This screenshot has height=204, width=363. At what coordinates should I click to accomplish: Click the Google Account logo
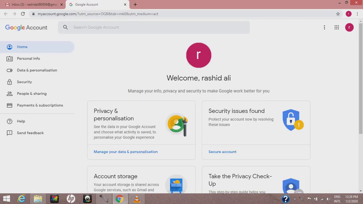[26, 27]
